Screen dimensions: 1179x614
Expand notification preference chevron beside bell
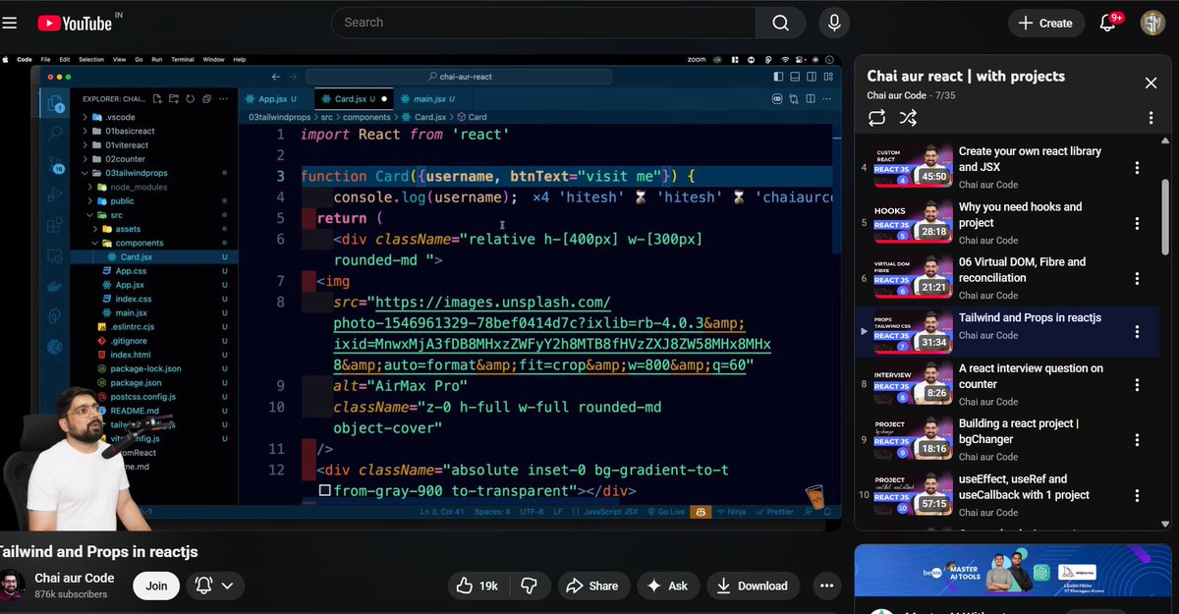coord(228,586)
